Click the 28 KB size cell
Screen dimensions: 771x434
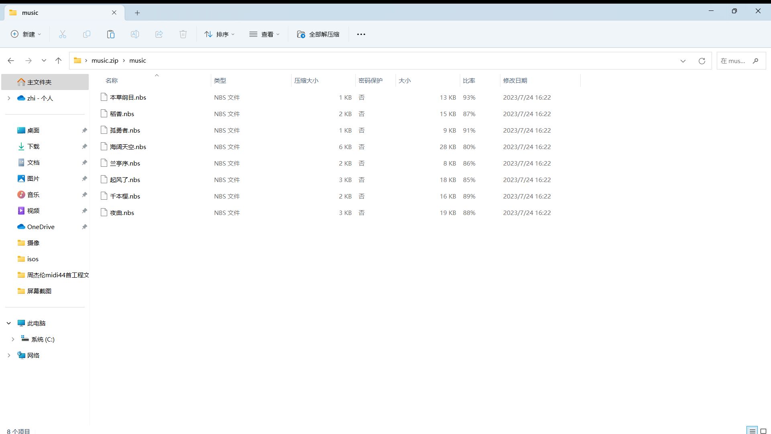[447, 147]
